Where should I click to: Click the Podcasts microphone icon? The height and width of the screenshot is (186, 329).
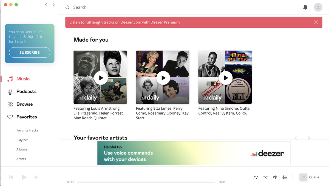point(10,92)
